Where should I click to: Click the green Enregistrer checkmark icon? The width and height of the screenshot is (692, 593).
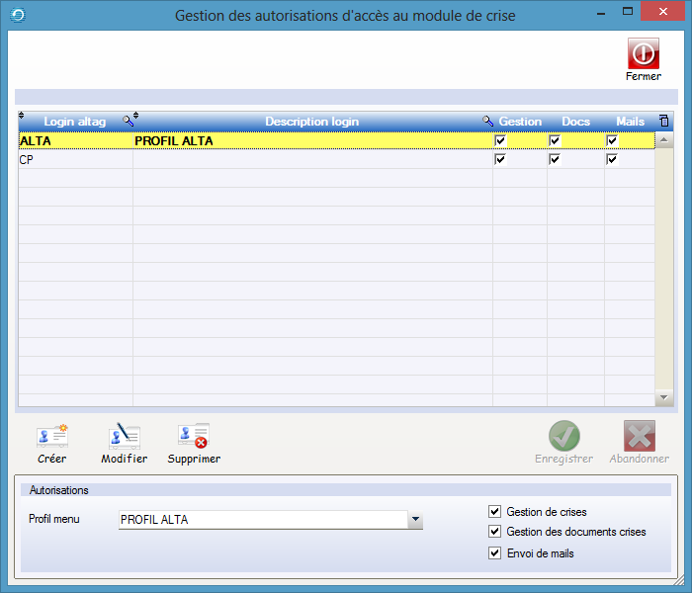563,436
